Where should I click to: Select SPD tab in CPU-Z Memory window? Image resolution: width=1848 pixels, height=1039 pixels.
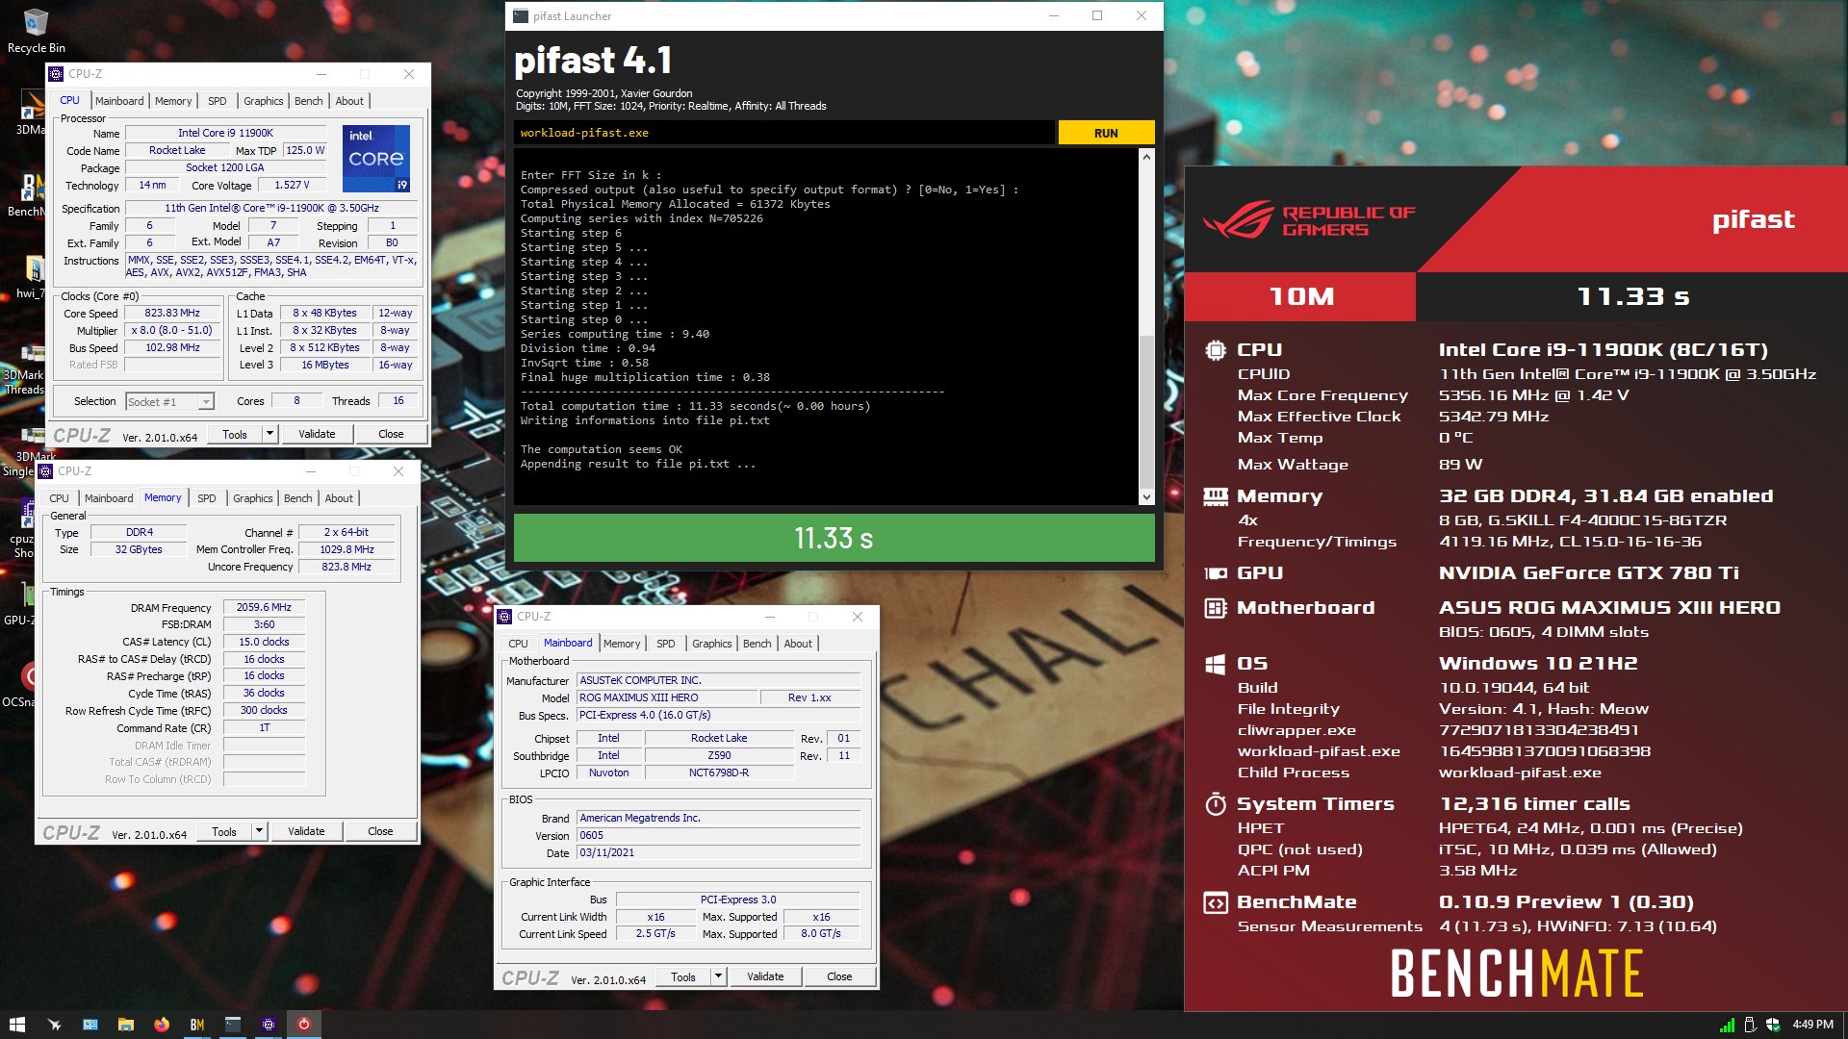pyautogui.click(x=207, y=498)
